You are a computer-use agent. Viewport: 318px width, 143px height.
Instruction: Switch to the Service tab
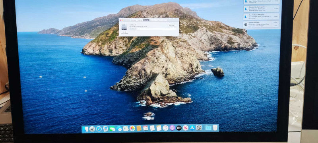(x=165, y=20)
